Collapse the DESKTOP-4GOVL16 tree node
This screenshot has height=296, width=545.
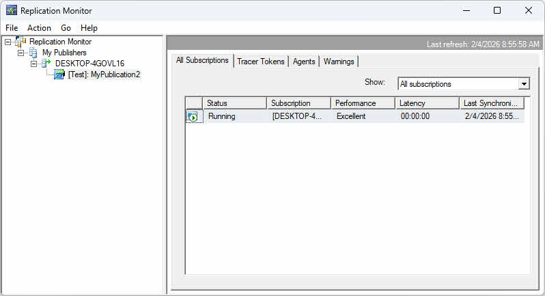click(x=33, y=64)
